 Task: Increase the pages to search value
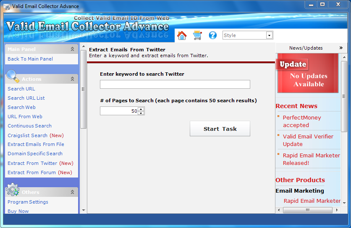[x=141, y=109]
